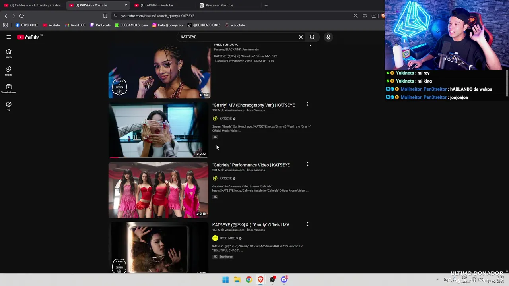509x286 pixels.
Task: Open options menu for the Mix Katseye result
Action: [310, 44]
